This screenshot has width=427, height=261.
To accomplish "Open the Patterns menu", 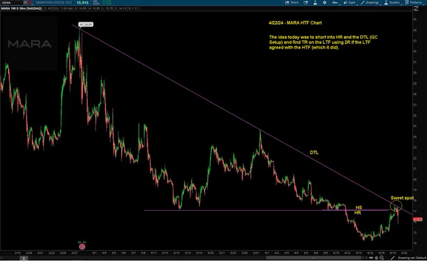I will pyautogui.click(x=414, y=3).
